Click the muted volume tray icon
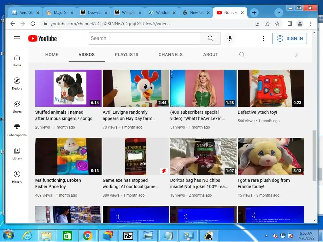The height and width of the screenshot is (242, 323). point(275,236)
